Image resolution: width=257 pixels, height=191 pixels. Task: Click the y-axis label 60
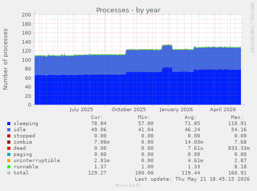(x=28, y=78)
